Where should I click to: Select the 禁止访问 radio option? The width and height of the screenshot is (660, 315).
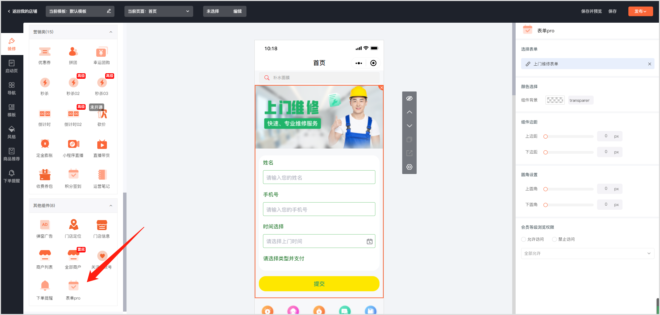coord(554,239)
